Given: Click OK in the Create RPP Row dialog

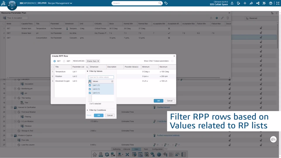Looking at the screenshot, I should pyautogui.click(x=158, y=101).
